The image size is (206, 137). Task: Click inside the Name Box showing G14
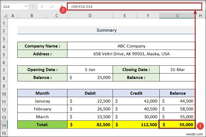(13, 7)
